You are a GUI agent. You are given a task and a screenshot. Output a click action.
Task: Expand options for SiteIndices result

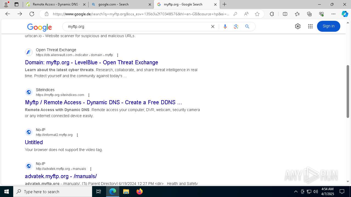[89, 95]
